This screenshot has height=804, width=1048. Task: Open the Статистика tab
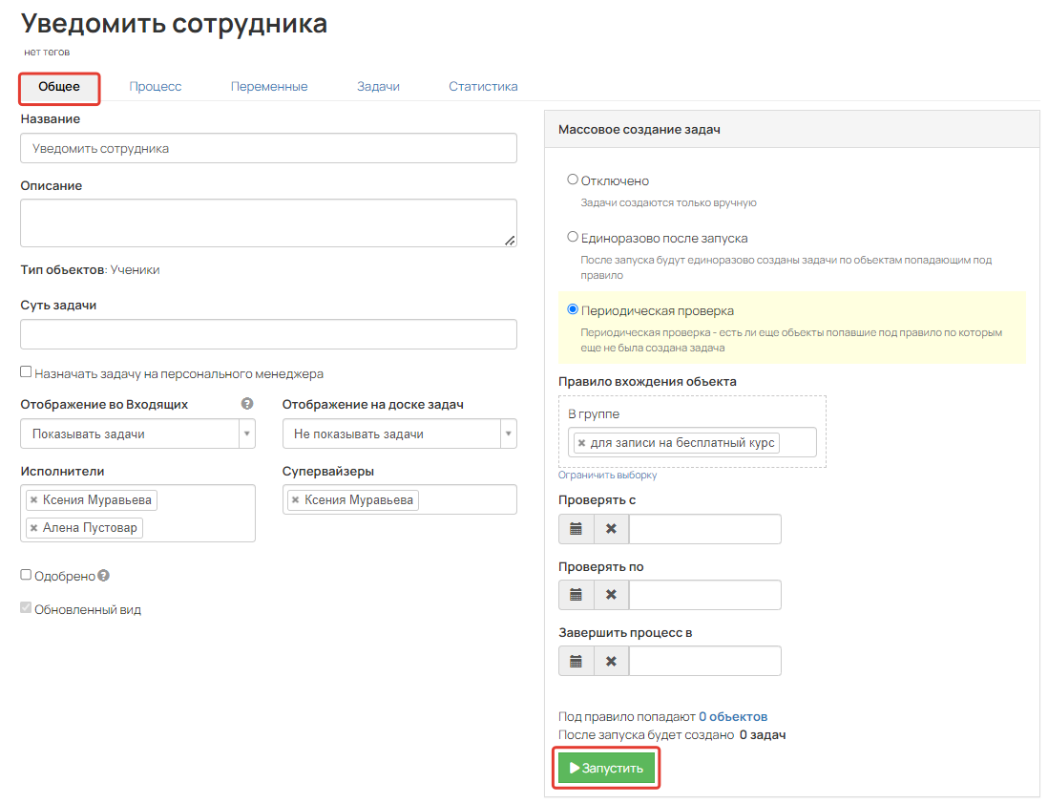[483, 87]
